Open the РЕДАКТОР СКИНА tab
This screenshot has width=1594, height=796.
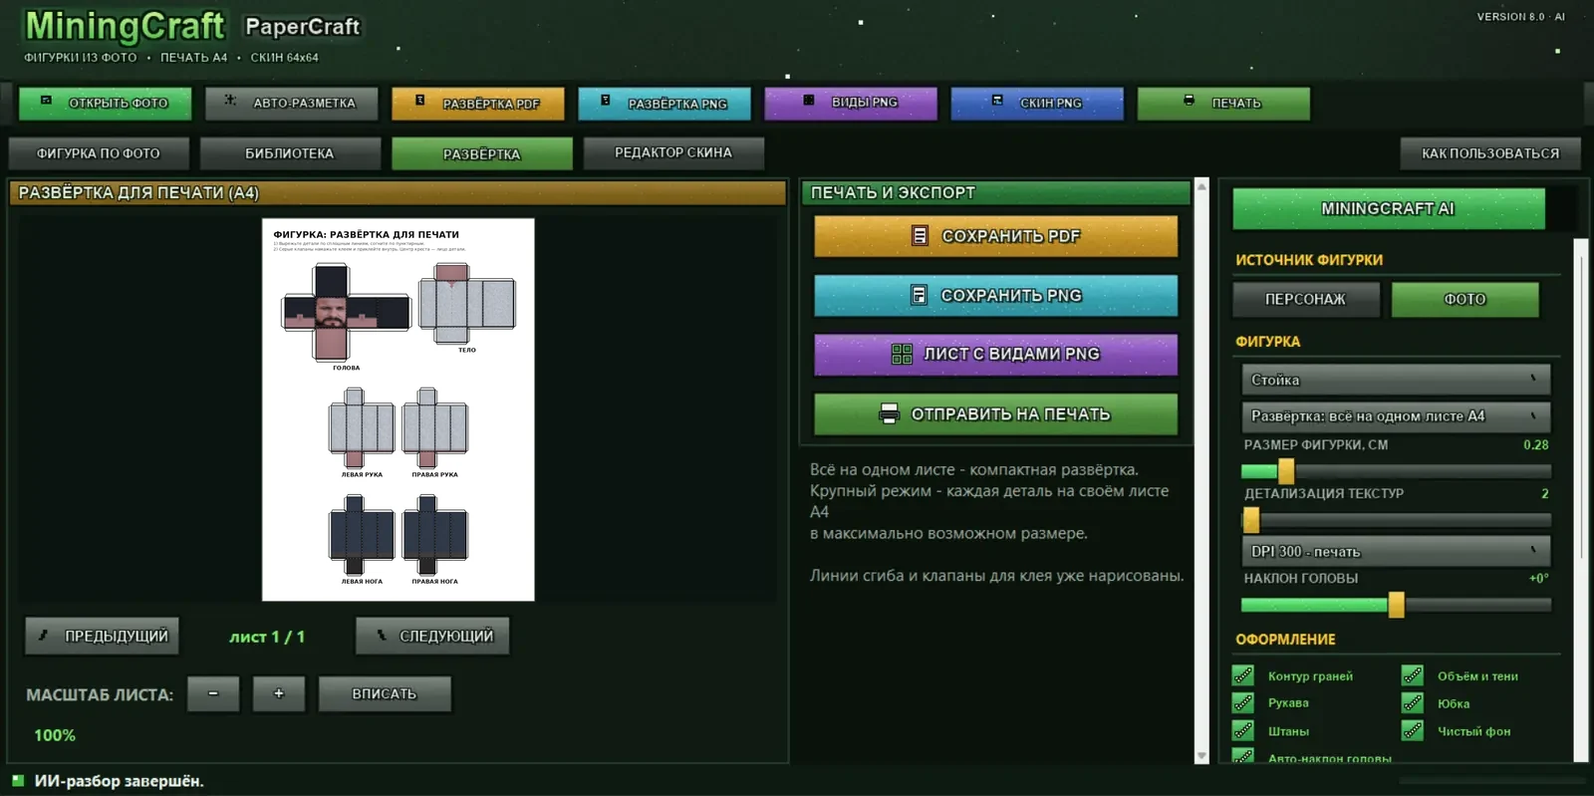(x=673, y=153)
